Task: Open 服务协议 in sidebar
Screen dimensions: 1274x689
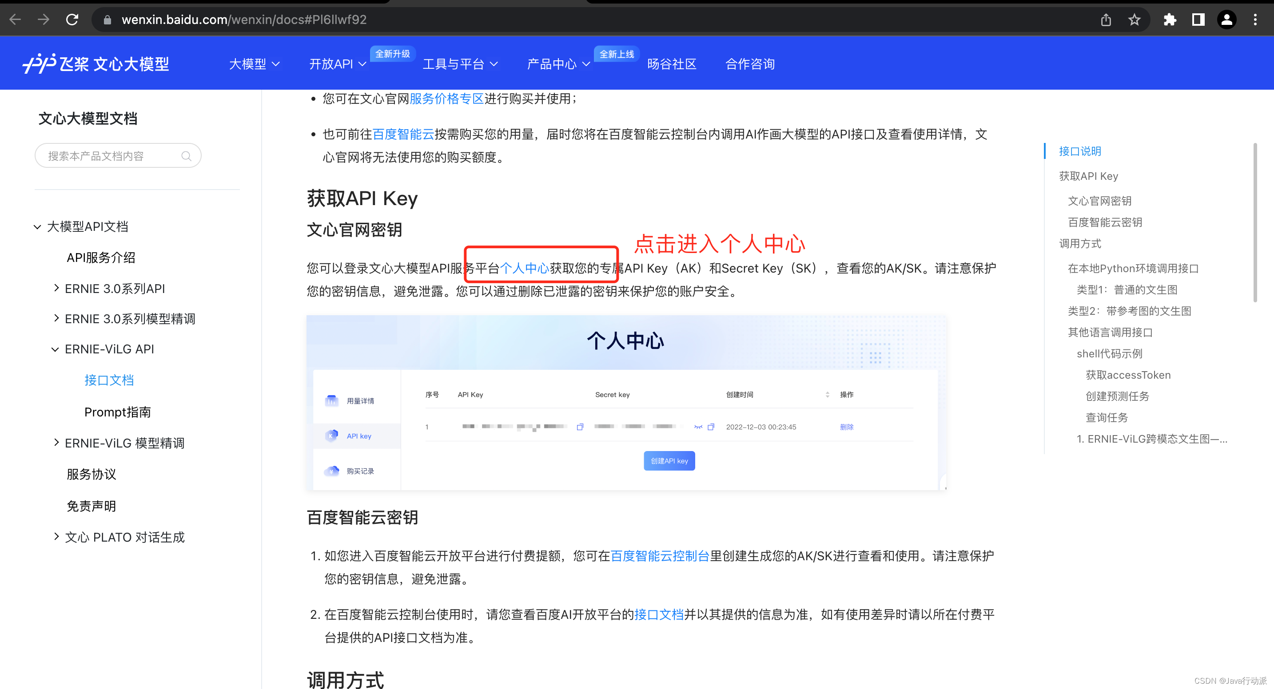Action: click(x=92, y=474)
